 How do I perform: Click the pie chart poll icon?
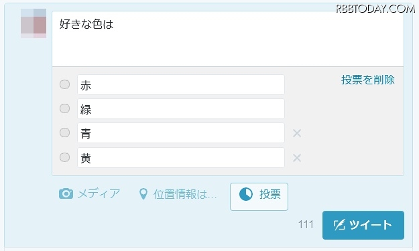pos(246,194)
